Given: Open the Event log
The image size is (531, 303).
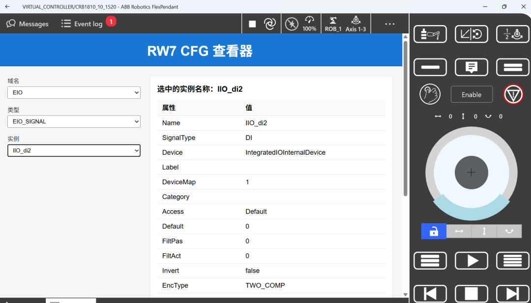Looking at the screenshot, I should pos(82,24).
